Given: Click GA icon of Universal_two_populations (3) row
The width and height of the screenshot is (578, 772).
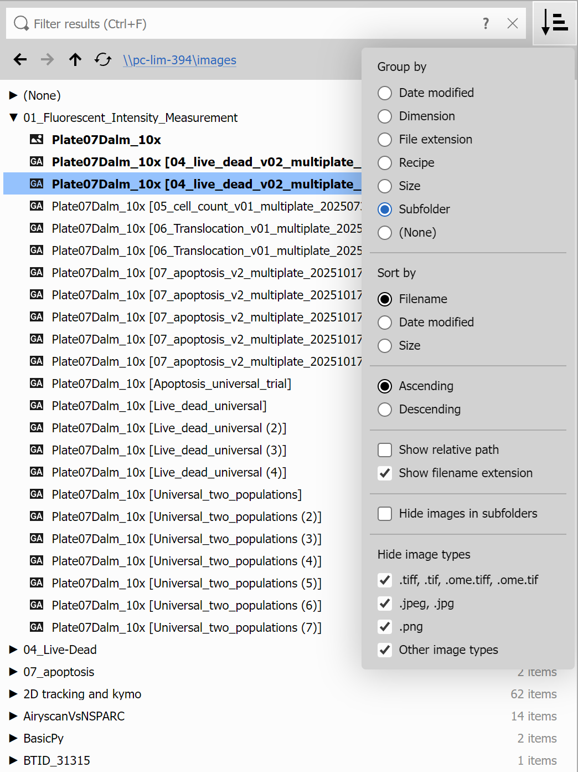Looking at the screenshot, I should tap(37, 539).
